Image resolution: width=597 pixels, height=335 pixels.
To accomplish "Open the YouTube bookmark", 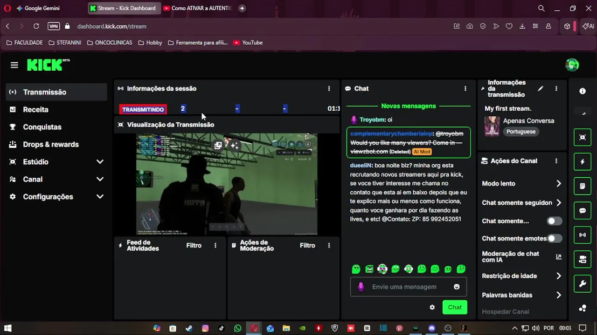I will pos(248,43).
